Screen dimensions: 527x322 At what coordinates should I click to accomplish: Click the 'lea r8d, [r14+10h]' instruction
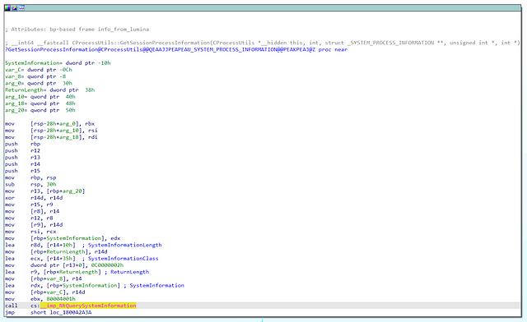tap(40, 245)
